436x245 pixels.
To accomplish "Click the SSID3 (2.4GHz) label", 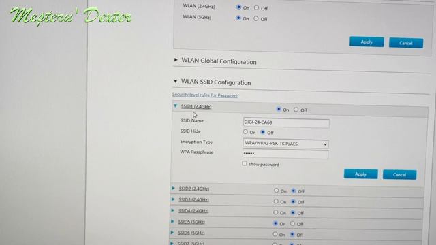I will [x=193, y=199].
